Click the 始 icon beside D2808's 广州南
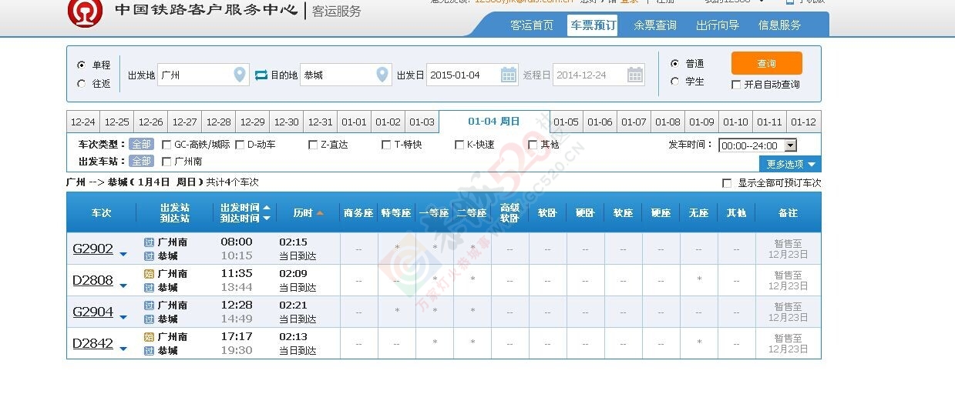This screenshot has height=414, width=955. [149, 273]
